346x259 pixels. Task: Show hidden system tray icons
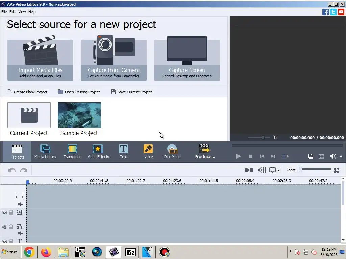pos(290,251)
